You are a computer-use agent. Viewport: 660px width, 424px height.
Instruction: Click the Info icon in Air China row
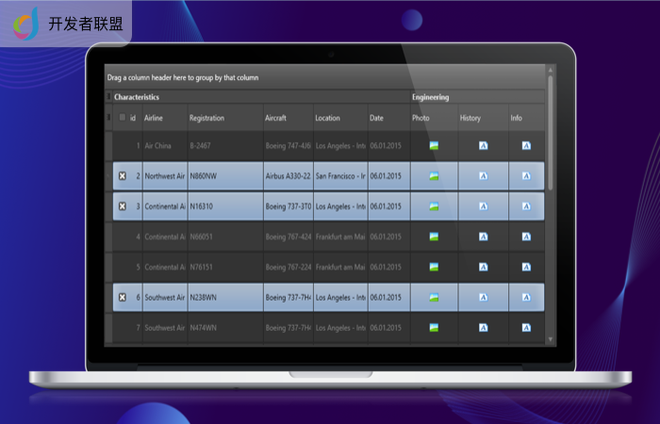tap(526, 146)
